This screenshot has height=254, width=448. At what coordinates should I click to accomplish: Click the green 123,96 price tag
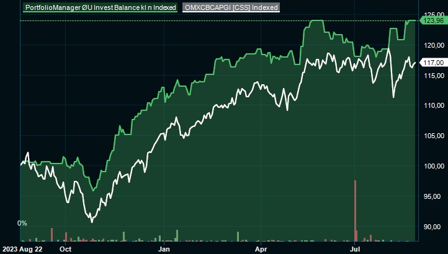tap(432, 21)
